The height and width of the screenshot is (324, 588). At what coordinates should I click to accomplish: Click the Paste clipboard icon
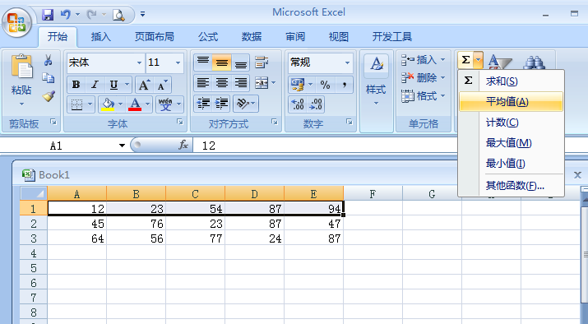[x=21, y=66]
